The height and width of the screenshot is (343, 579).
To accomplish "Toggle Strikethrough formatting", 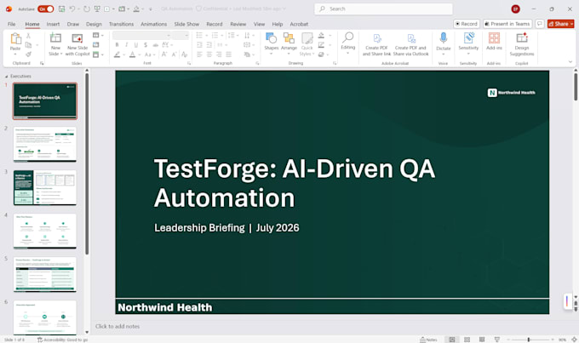I will 156,44.
